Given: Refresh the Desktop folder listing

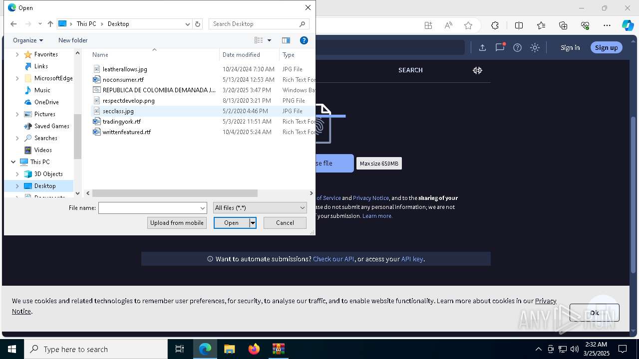Looking at the screenshot, I should coord(198,24).
